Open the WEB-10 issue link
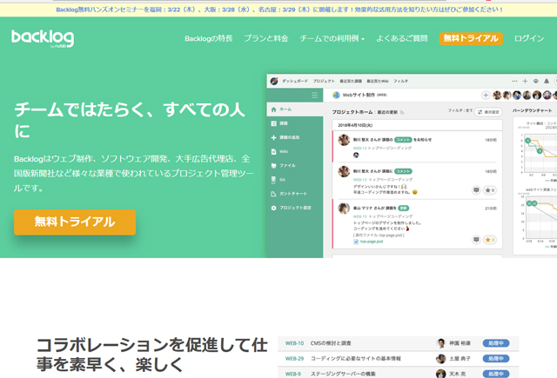Screen dimensions: 557x378 coord(294,343)
